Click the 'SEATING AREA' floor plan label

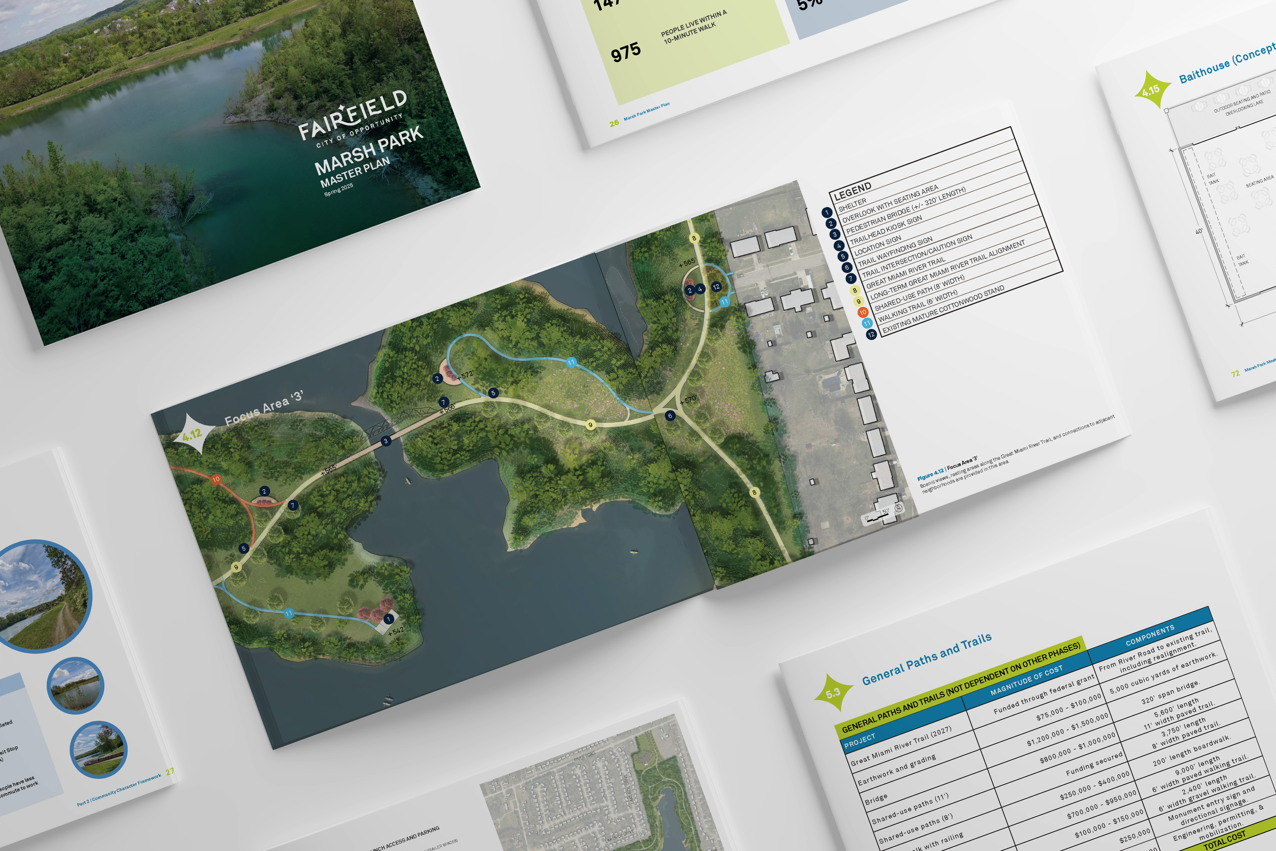[x=1259, y=181]
